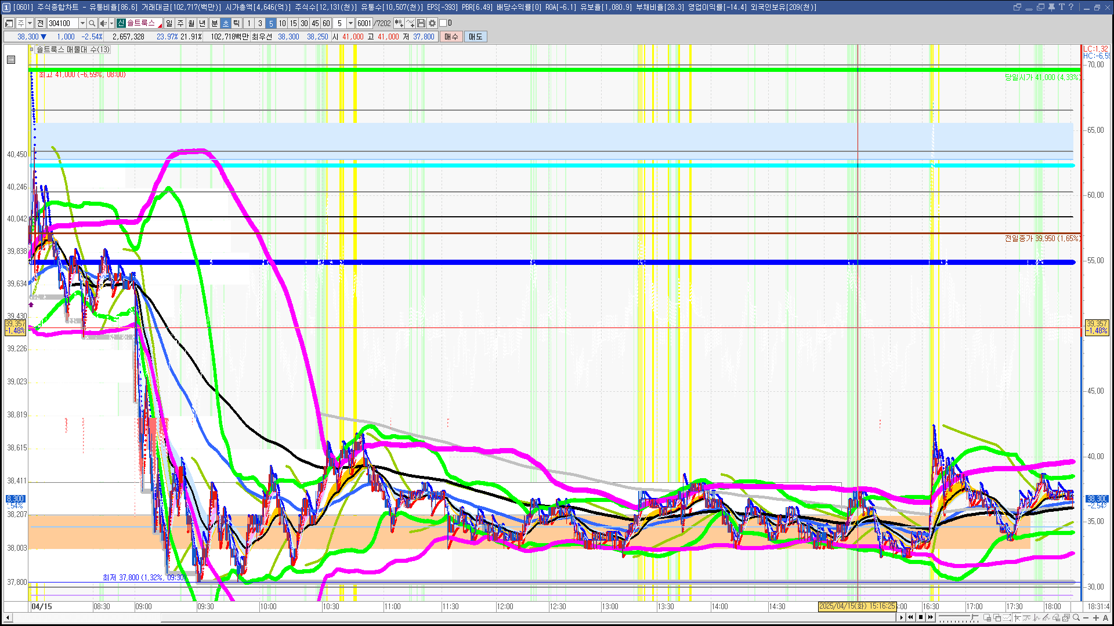The height and width of the screenshot is (626, 1114).
Task: Click the 매수 buy button
Action: [451, 37]
